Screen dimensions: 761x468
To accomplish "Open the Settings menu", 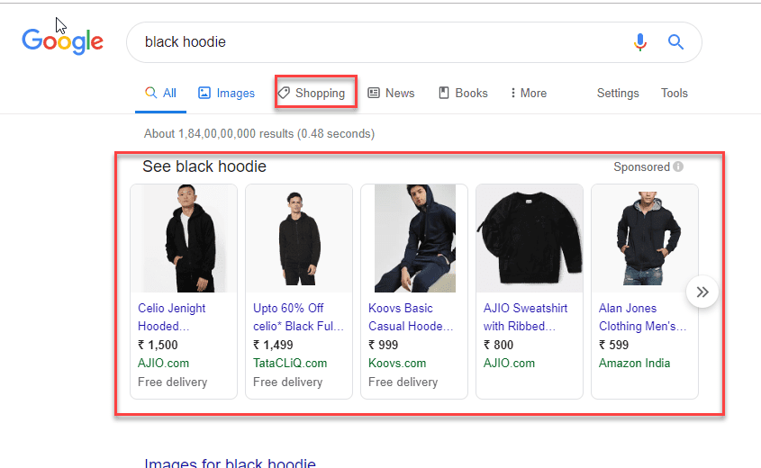I will (x=618, y=93).
